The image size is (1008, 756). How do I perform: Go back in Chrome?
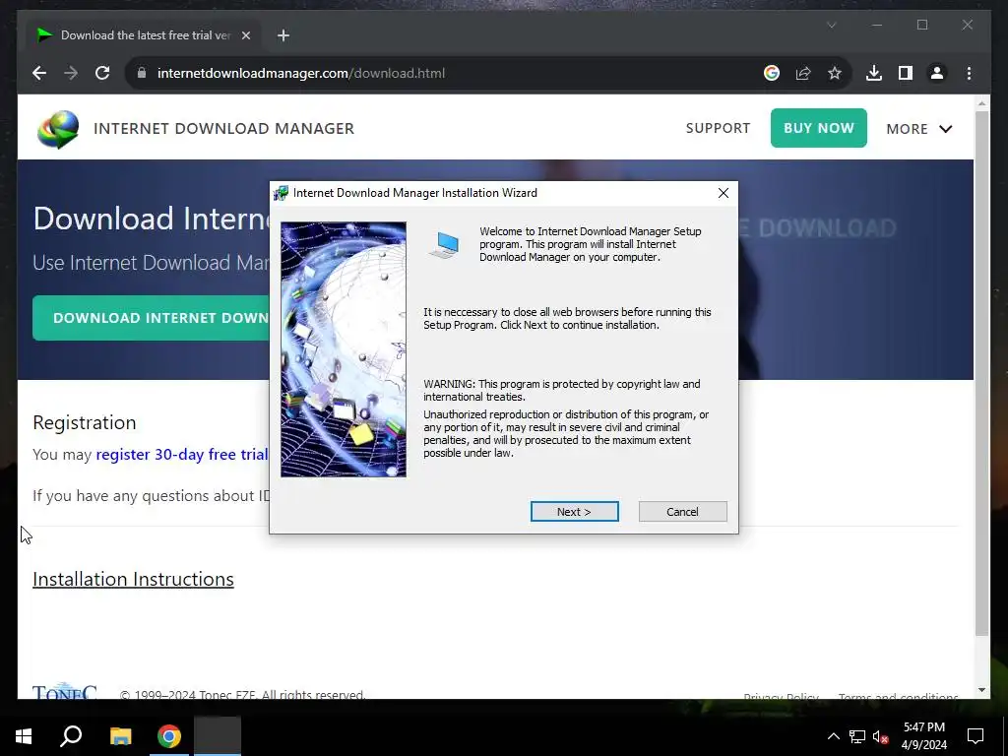click(x=39, y=73)
